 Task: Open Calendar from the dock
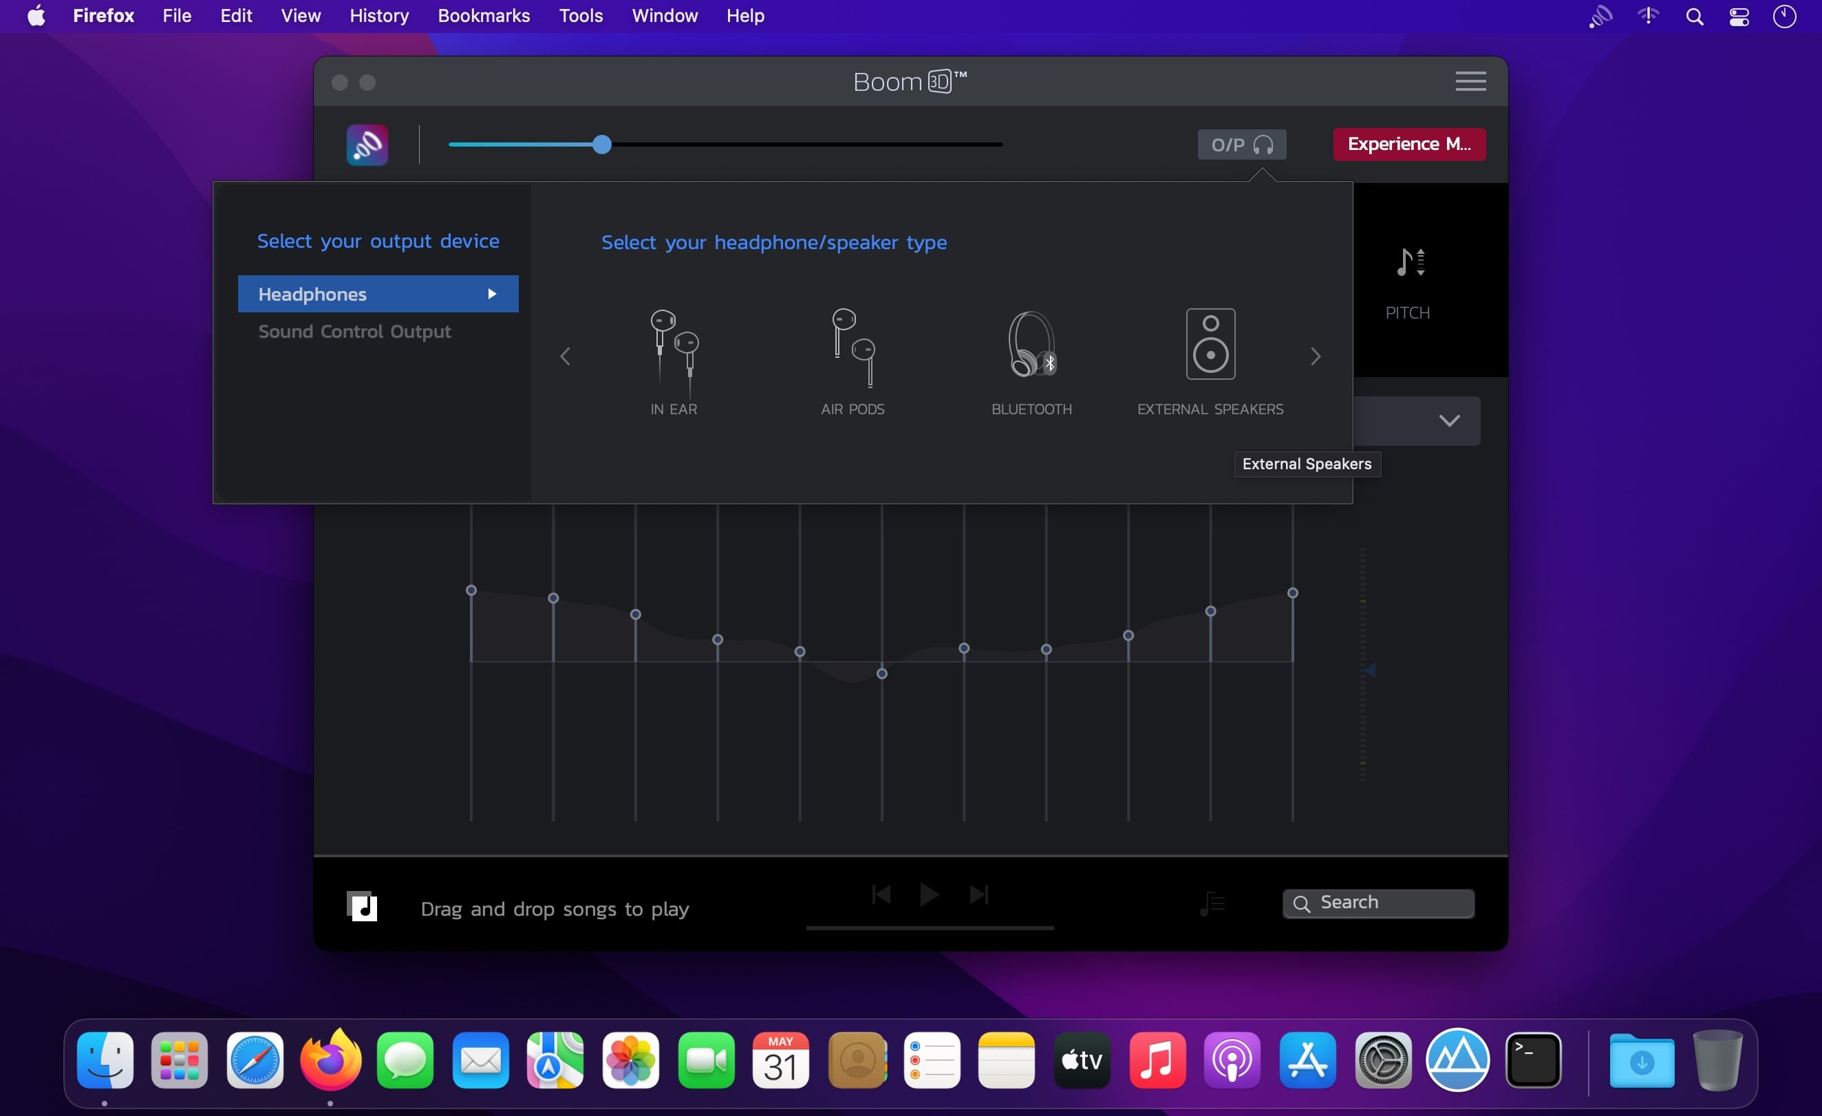tap(781, 1060)
